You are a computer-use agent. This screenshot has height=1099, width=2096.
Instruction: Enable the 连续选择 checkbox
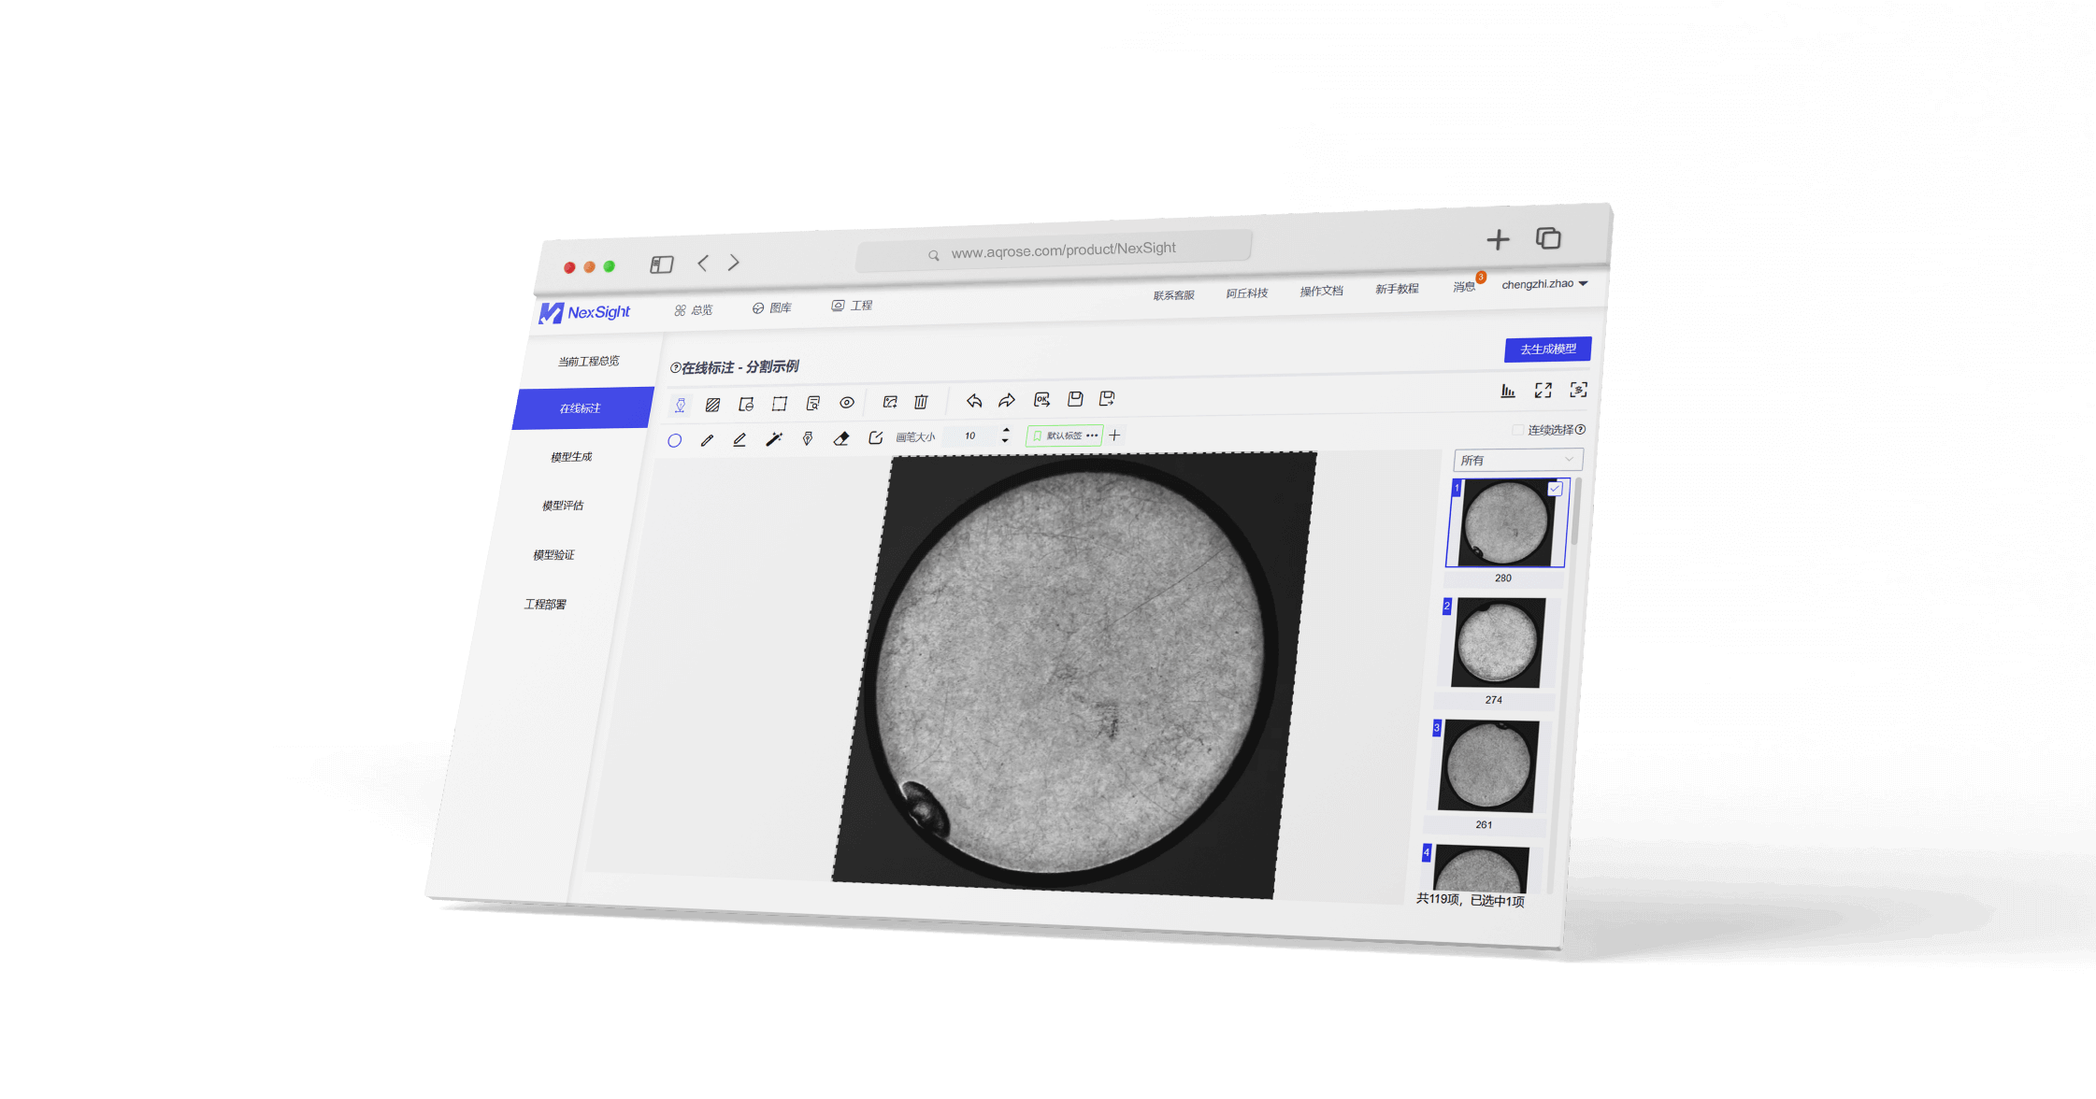[x=1517, y=430]
